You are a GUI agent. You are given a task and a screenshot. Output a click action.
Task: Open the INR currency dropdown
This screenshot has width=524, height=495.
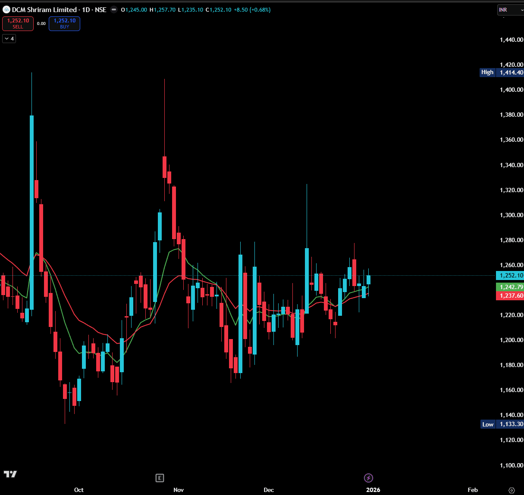pos(511,10)
